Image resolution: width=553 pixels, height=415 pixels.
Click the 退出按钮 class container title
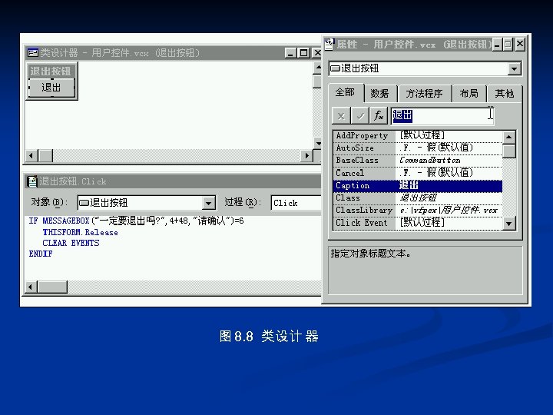(x=51, y=71)
